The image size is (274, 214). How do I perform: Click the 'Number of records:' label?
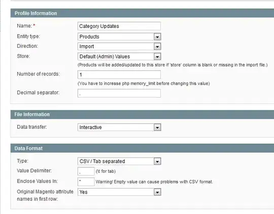click(38, 74)
